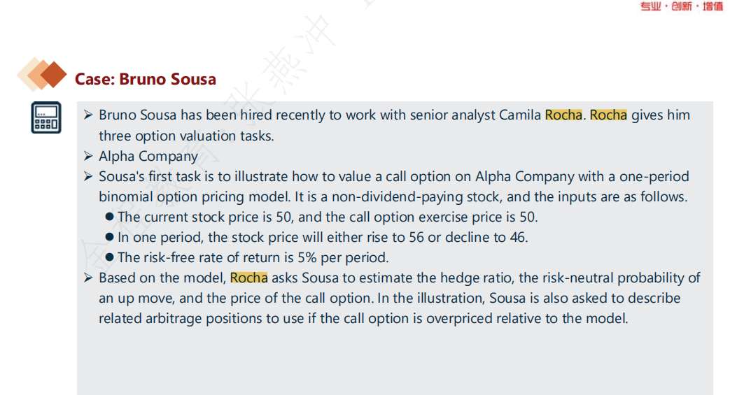Click the round bullet before "The current stock price"
Screen dimensions: 751x395
(x=109, y=217)
